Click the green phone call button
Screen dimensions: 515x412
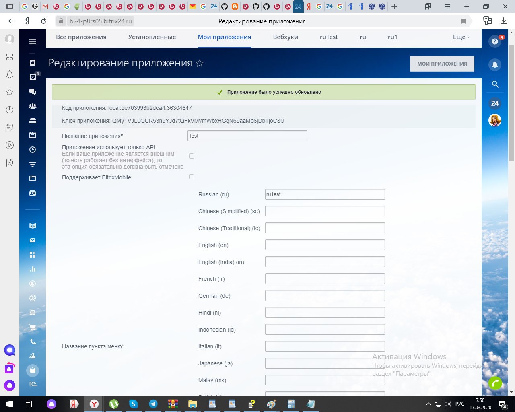tap(495, 383)
